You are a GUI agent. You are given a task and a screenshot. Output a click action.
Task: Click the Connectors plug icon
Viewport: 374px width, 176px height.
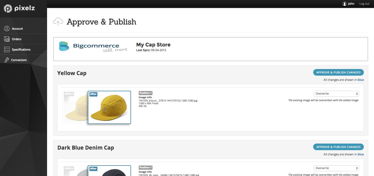pyautogui.click(x=7, y=60)
